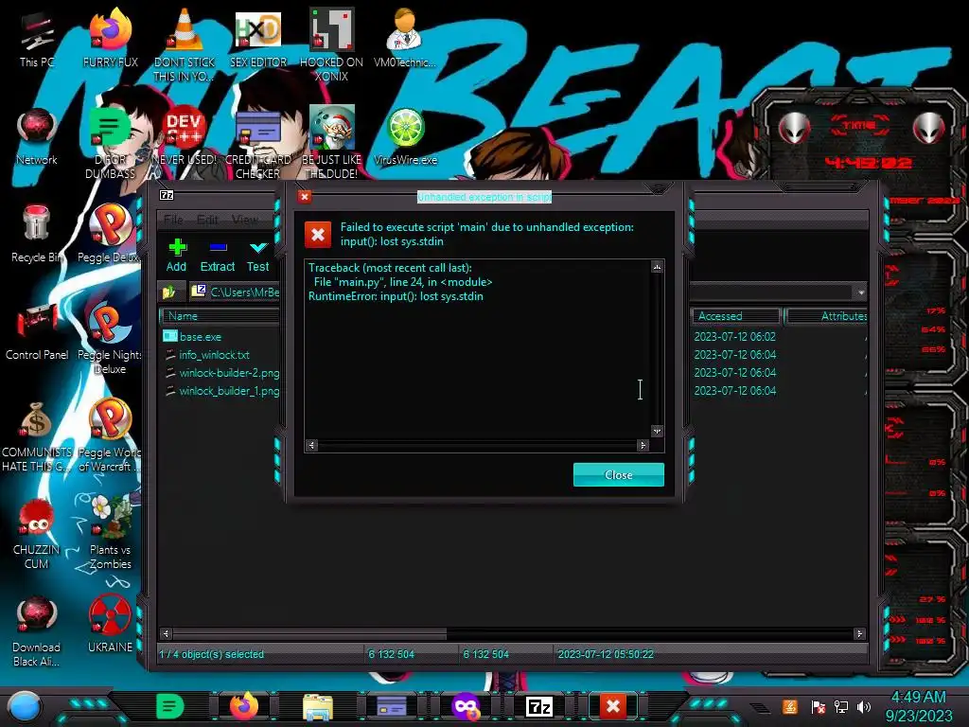
Task: Open the Peggle Nights Deluxe desktop icon
Action: pos(110,338)
